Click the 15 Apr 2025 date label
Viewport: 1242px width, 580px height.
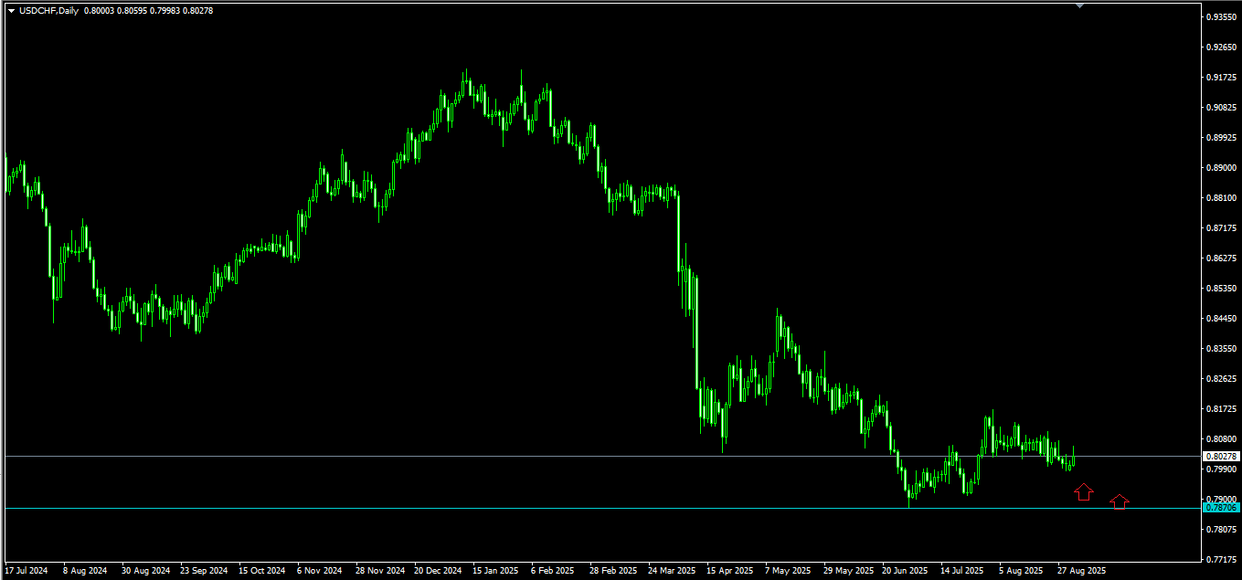point(730,571)
